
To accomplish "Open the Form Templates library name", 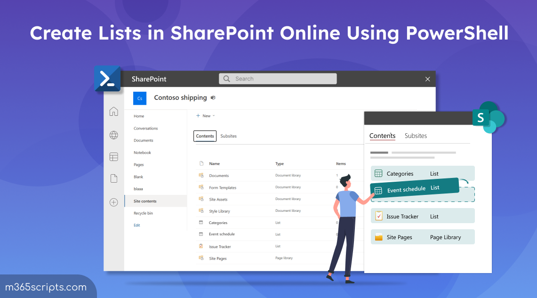I will click(223, 188).
